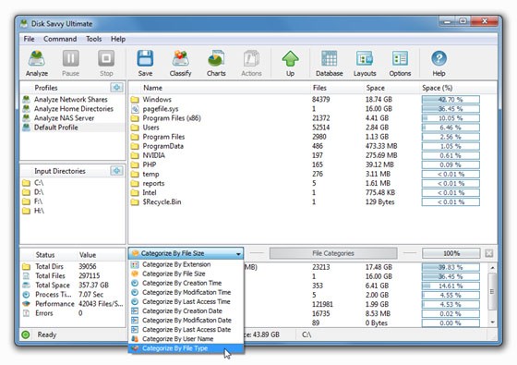This screenshot has height=365, width=517.
Task: Click the Default Profile icon
Action: (26, 128)
